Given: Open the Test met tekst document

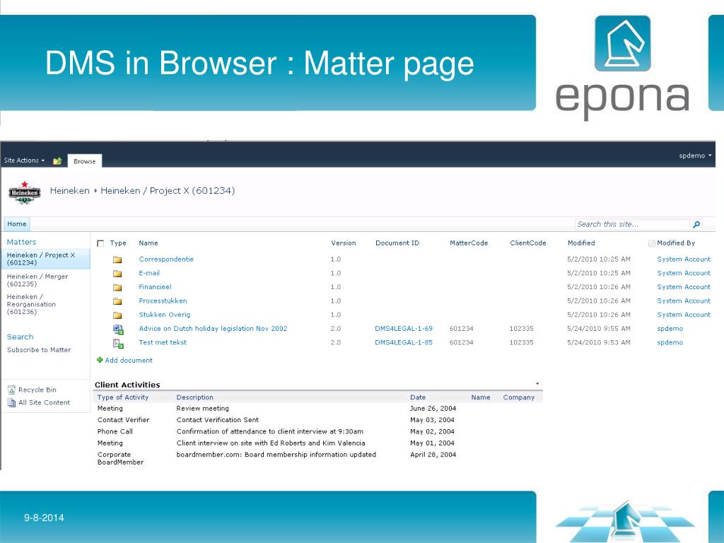Looking at the screenshot, I should click(x=163, y=342).
